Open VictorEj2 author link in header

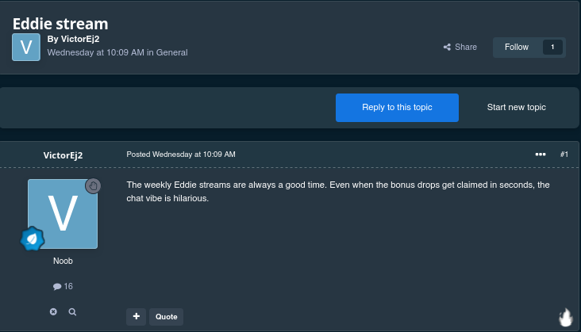click(80, 39)
